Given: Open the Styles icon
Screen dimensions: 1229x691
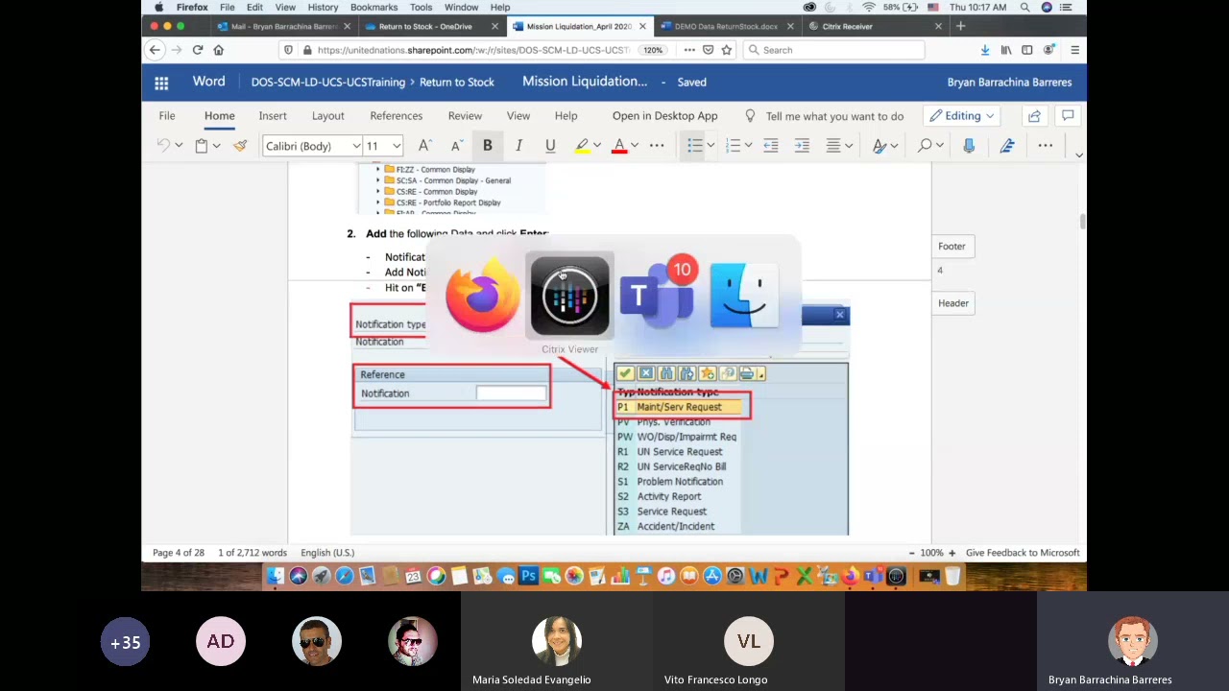Looking at the screenshot, I should pyautogui.click(x=880, y=146).
